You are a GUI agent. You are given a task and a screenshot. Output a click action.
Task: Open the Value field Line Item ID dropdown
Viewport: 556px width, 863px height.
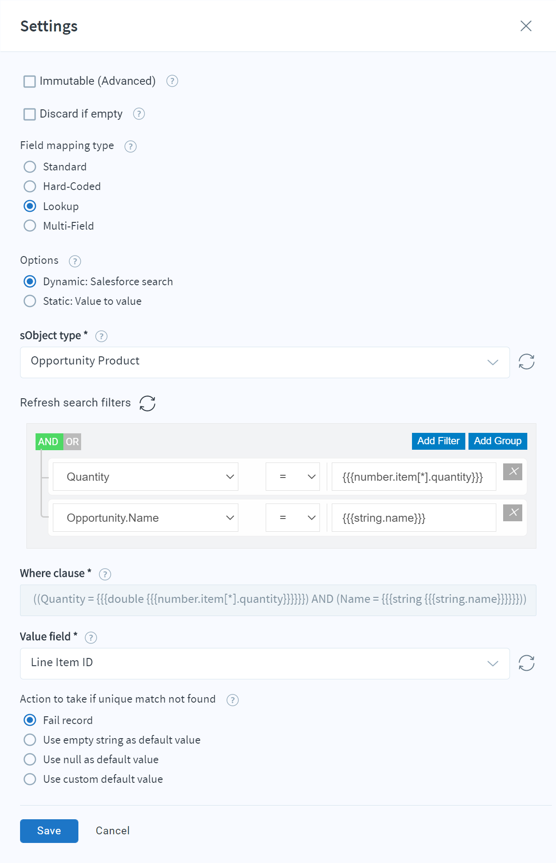click(x=265, y=663)
